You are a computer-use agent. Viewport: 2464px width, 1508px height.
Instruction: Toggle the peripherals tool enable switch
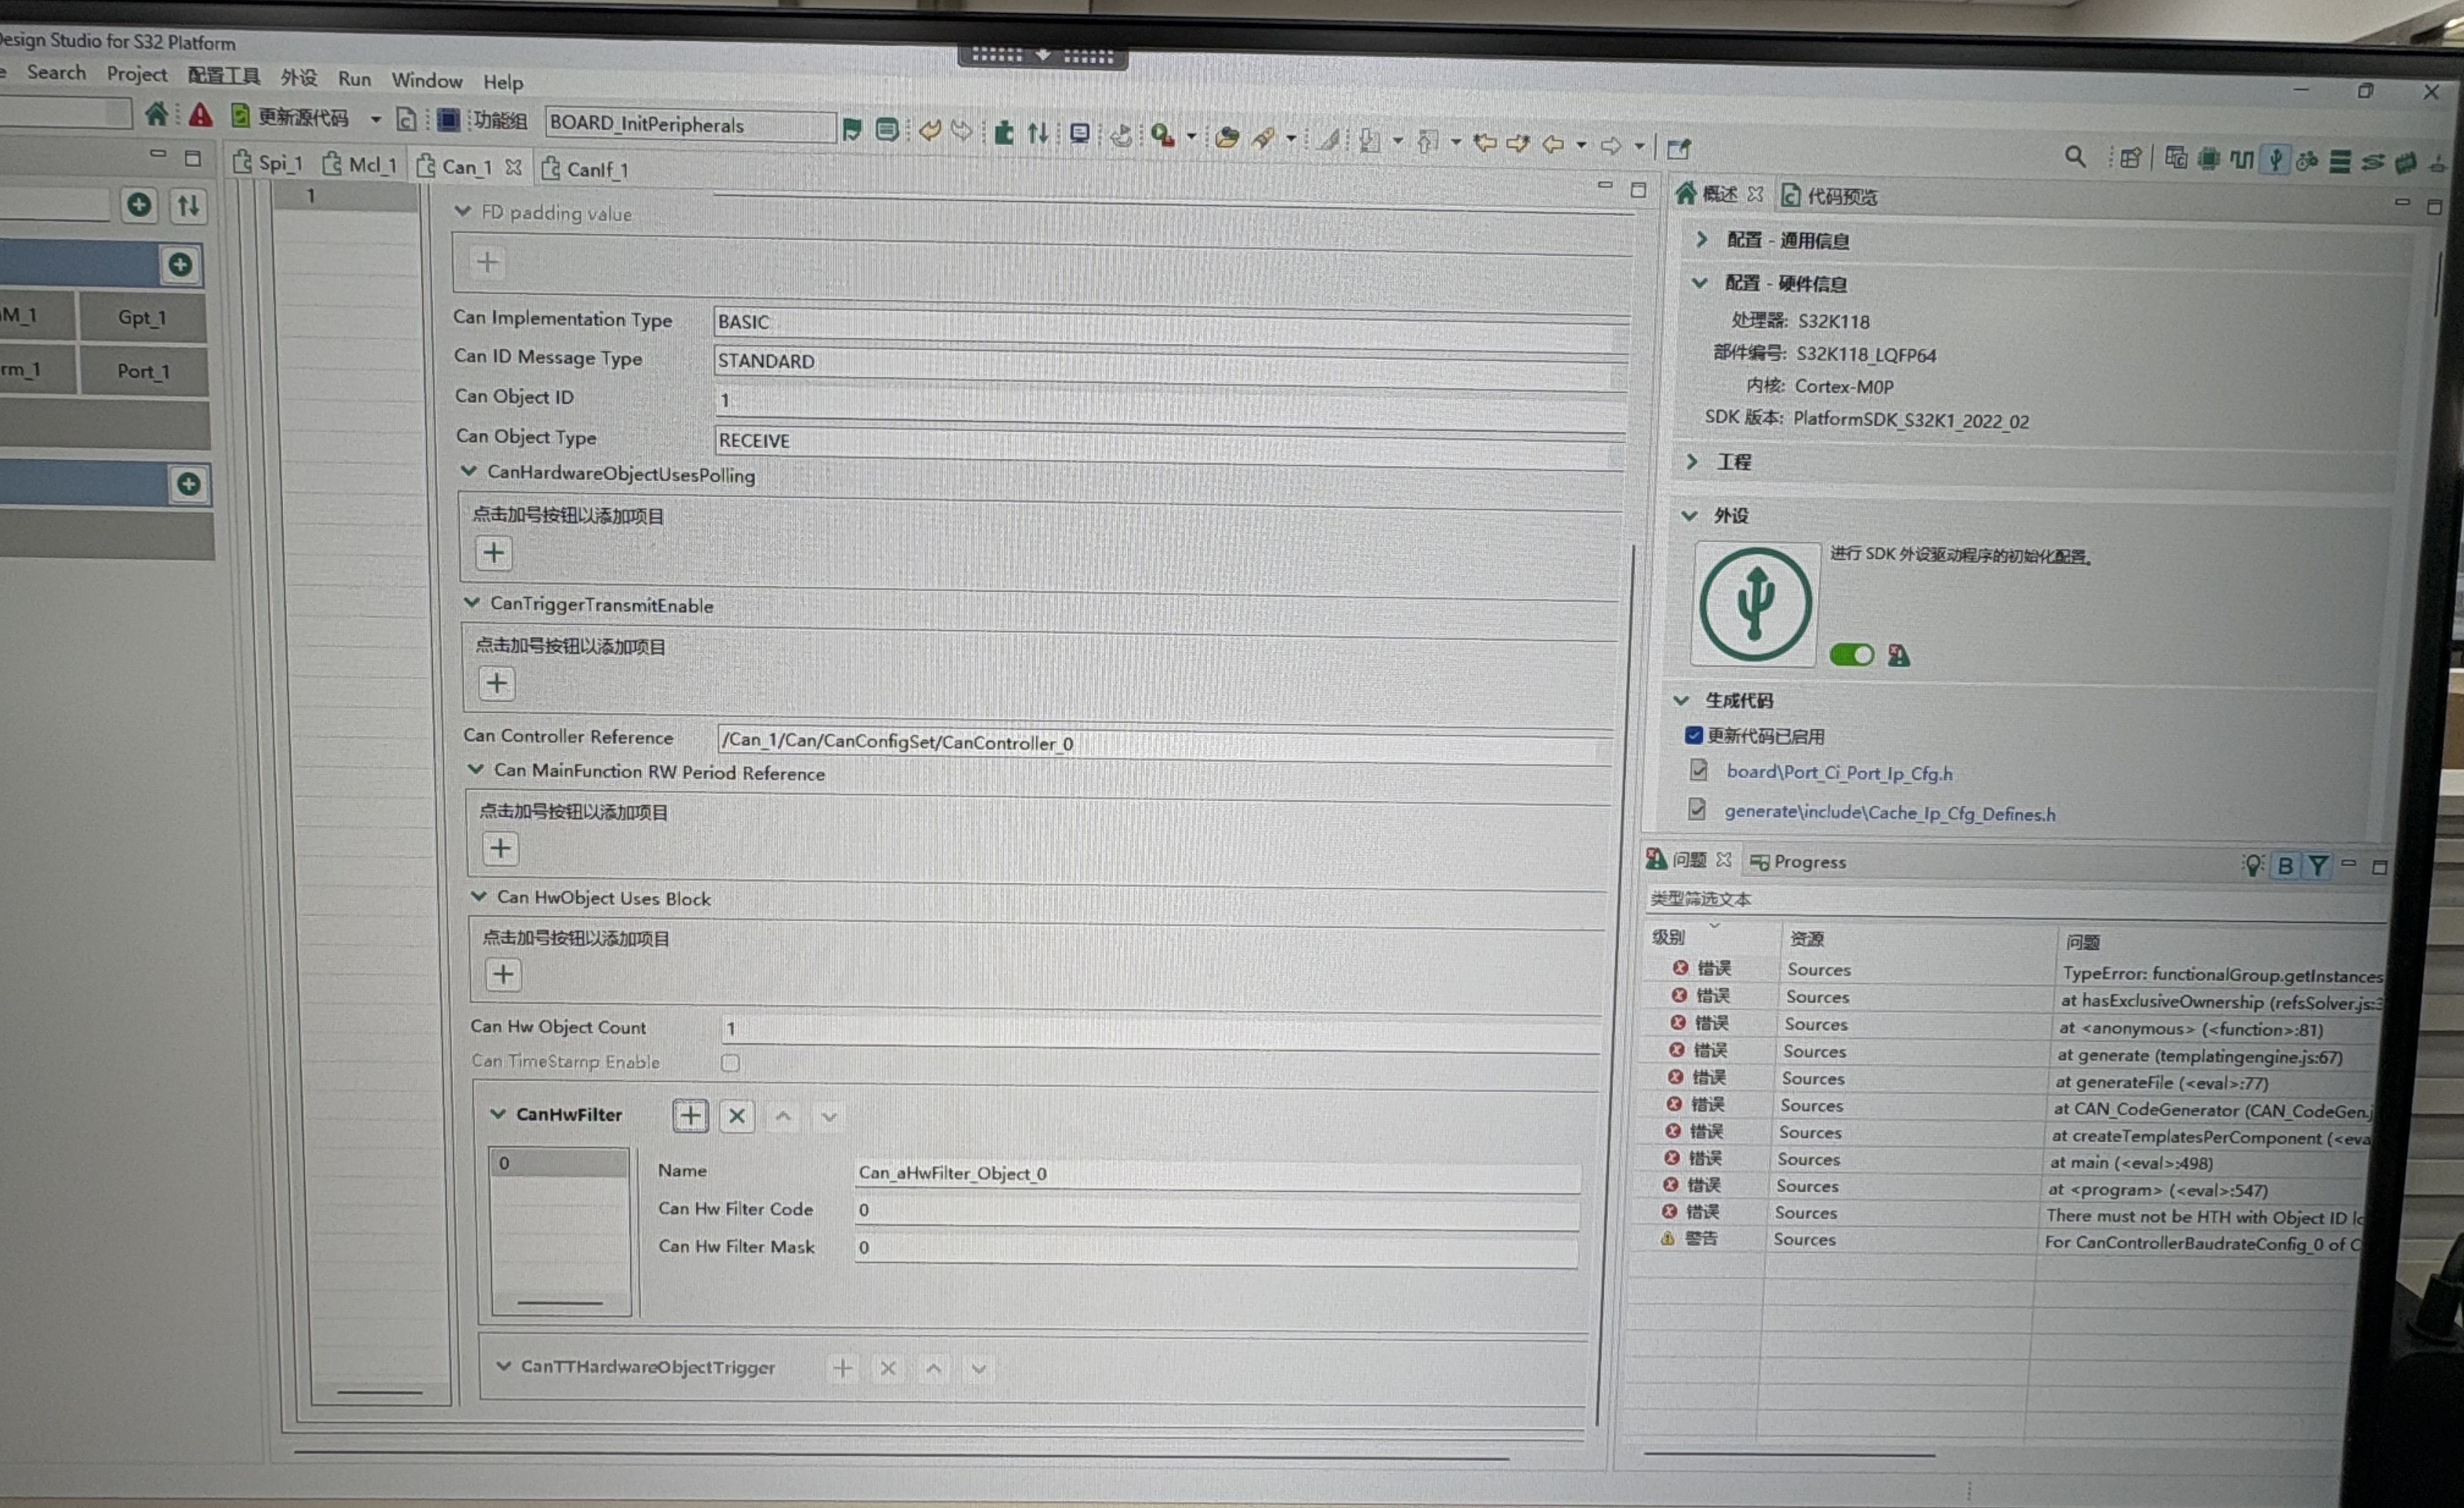point(1851,654)
